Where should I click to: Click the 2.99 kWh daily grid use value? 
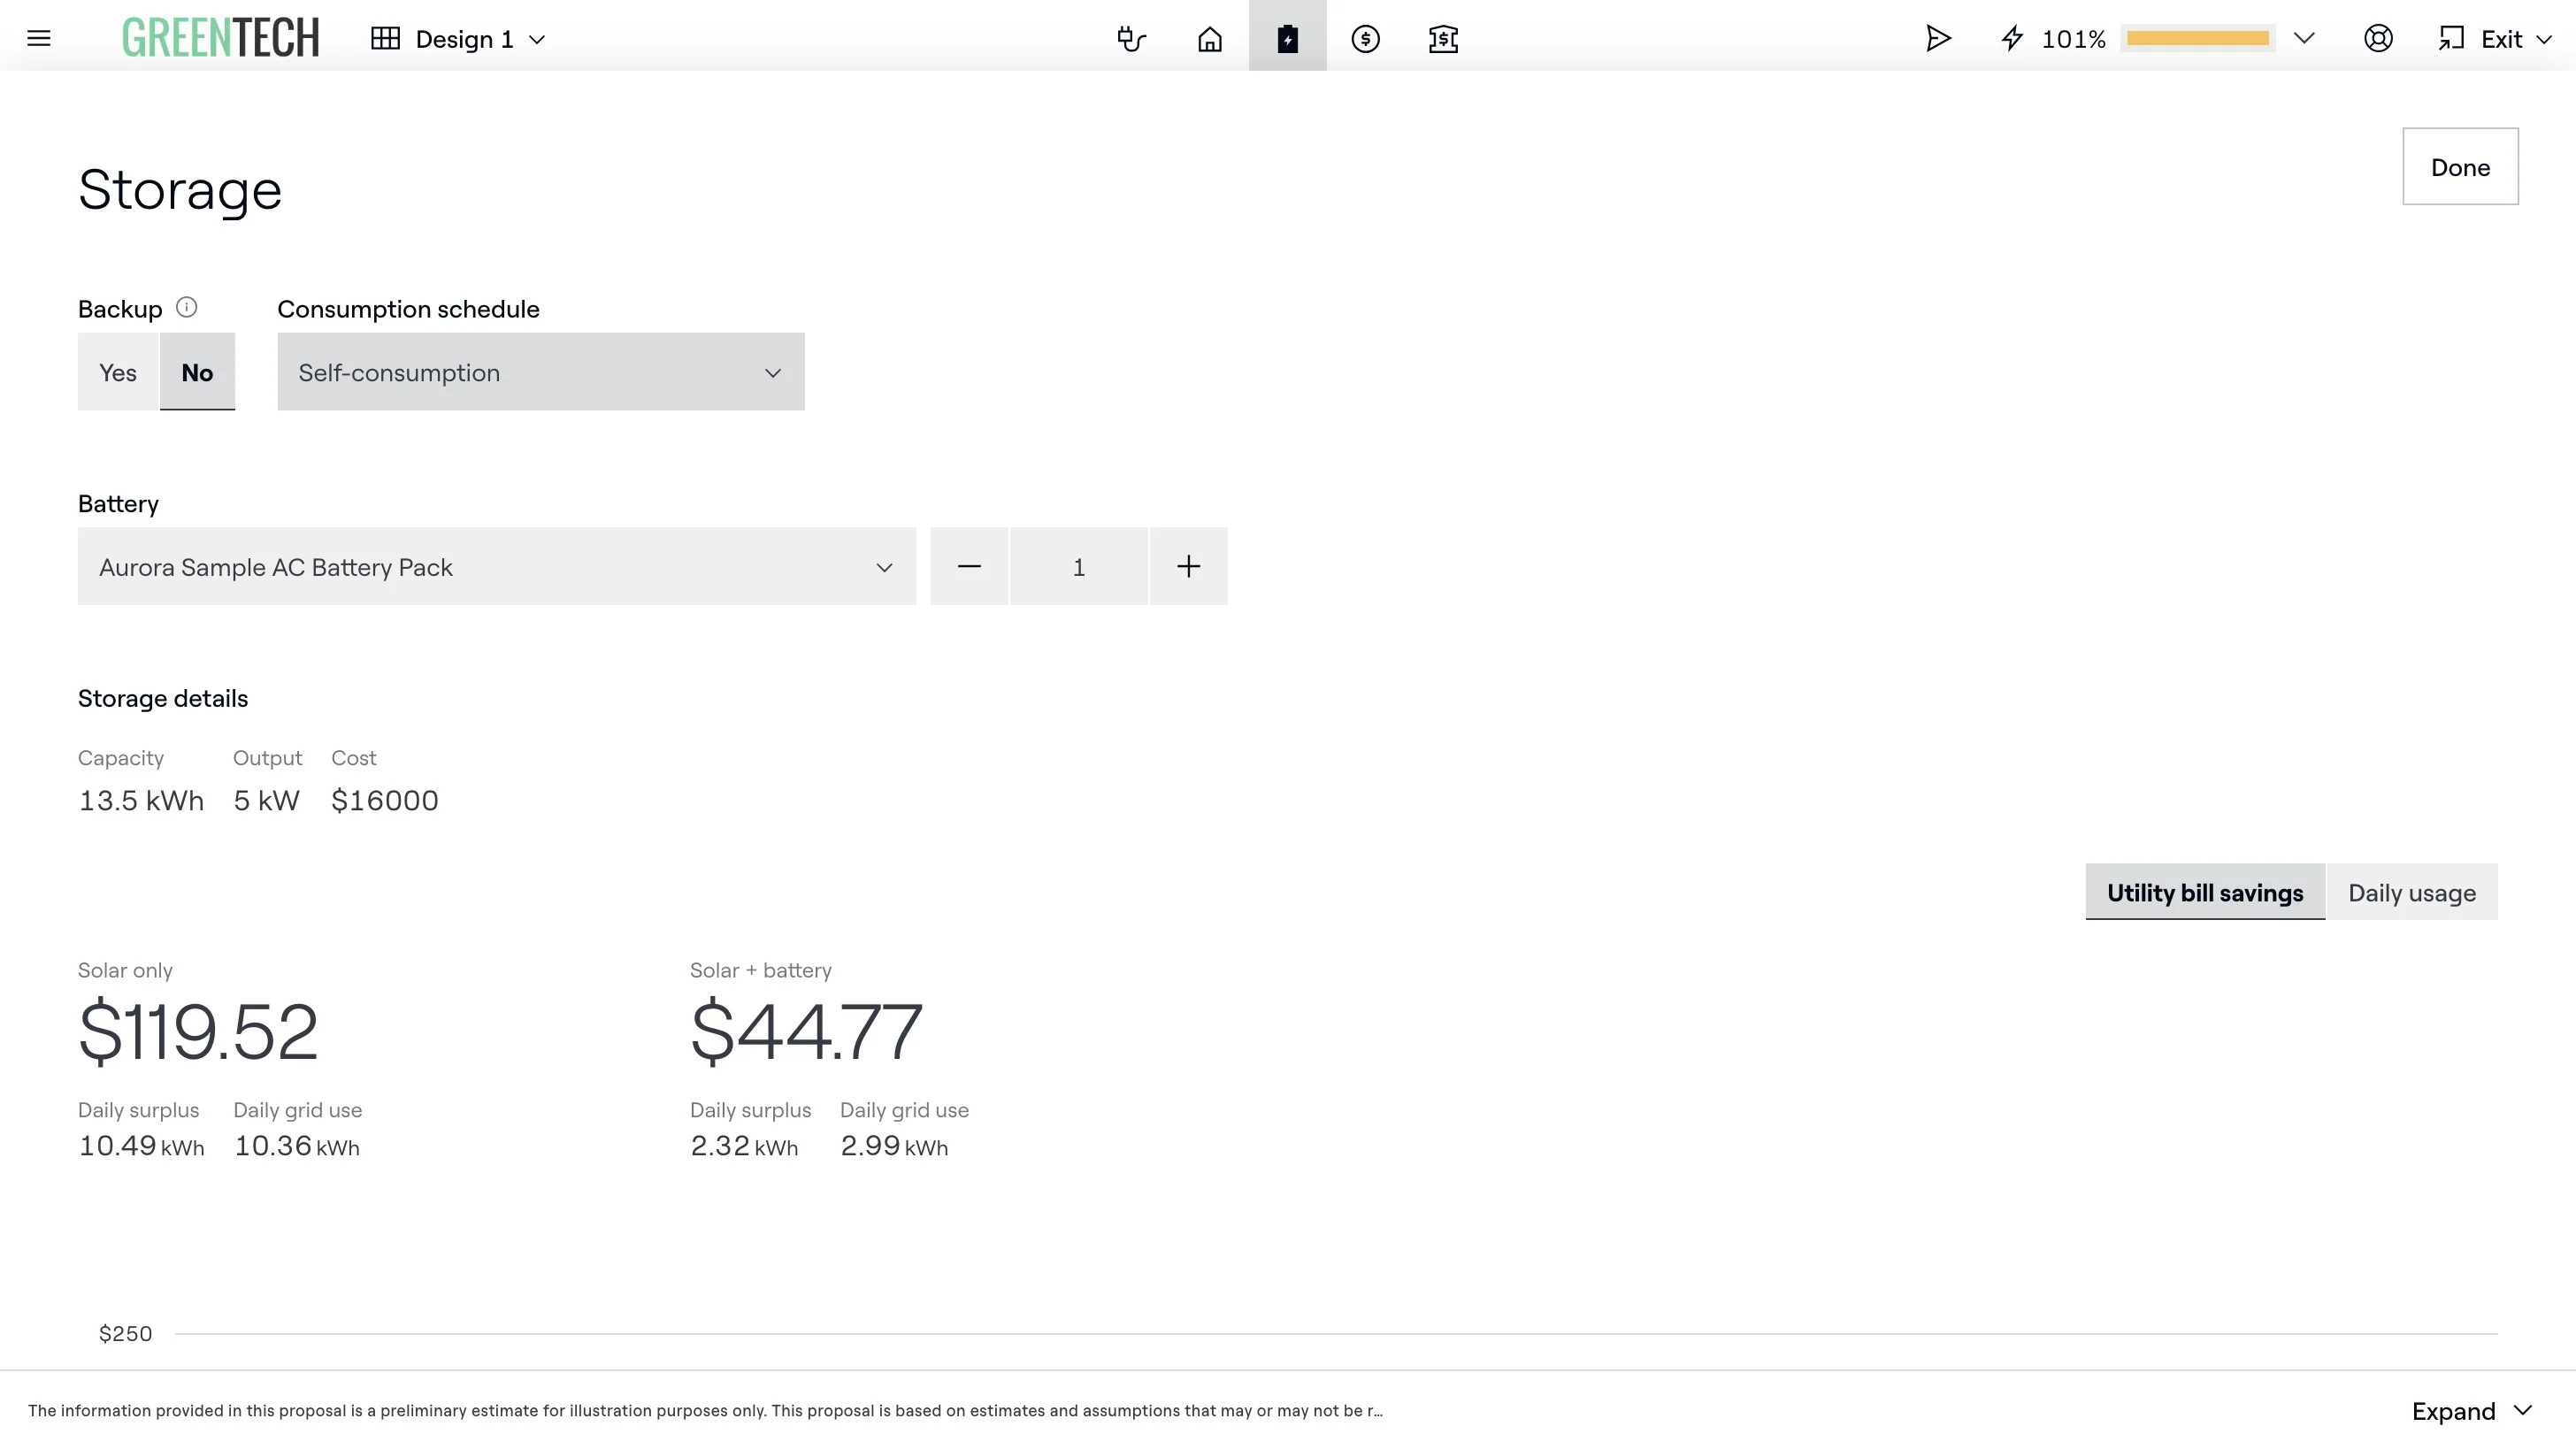(894, 1146)
